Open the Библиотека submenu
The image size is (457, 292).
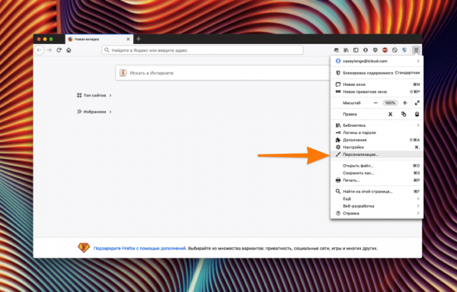(x=377, y=125)
